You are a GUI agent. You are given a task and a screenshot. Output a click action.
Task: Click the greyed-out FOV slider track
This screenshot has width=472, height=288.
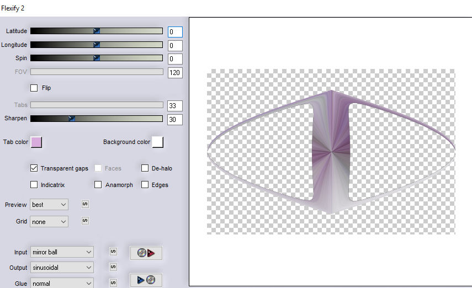coord(97,72)
